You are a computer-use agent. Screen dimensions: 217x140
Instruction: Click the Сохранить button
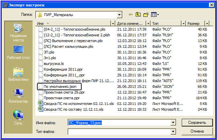197,122
